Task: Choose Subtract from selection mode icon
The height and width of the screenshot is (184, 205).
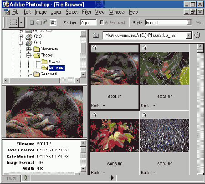Action: (x=45, y=22)
